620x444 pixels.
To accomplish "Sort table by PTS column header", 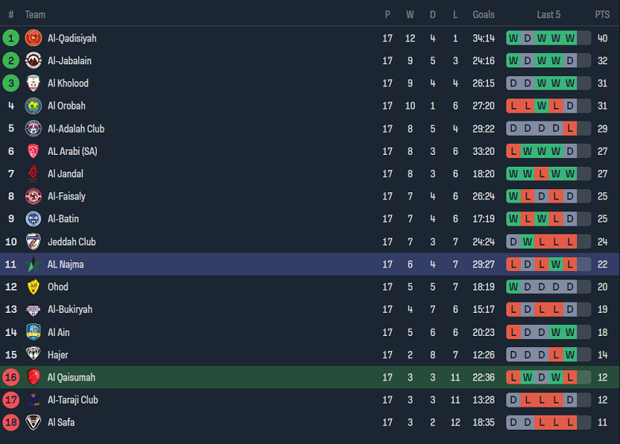I will click(x=602, y=14).
